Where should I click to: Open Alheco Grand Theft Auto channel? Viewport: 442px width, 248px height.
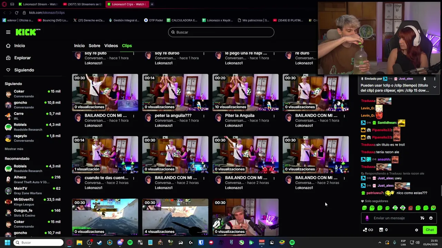(32, 179)
